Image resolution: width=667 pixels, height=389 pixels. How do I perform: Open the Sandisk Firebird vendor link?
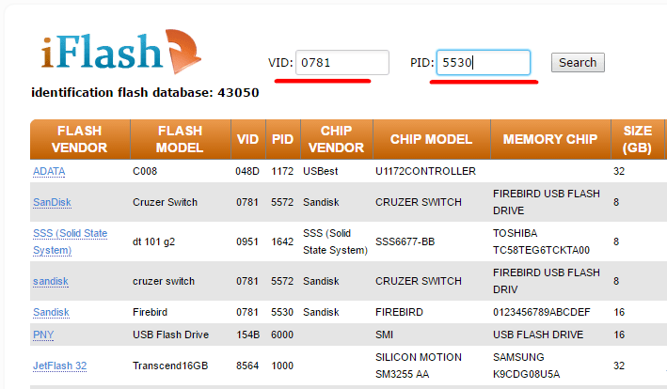(x=51, y=312)
